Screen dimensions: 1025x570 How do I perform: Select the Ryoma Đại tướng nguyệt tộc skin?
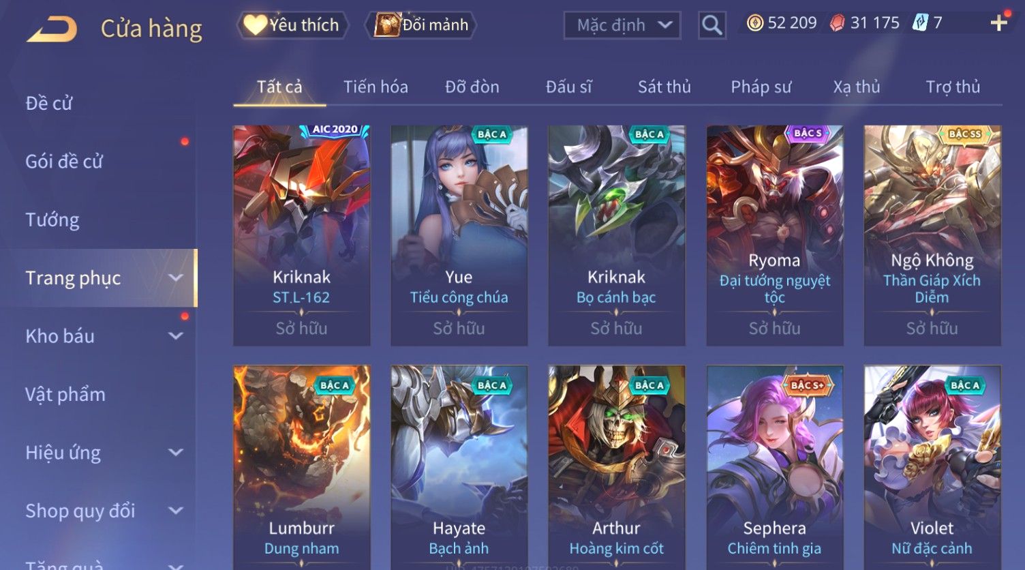point(774,235)
